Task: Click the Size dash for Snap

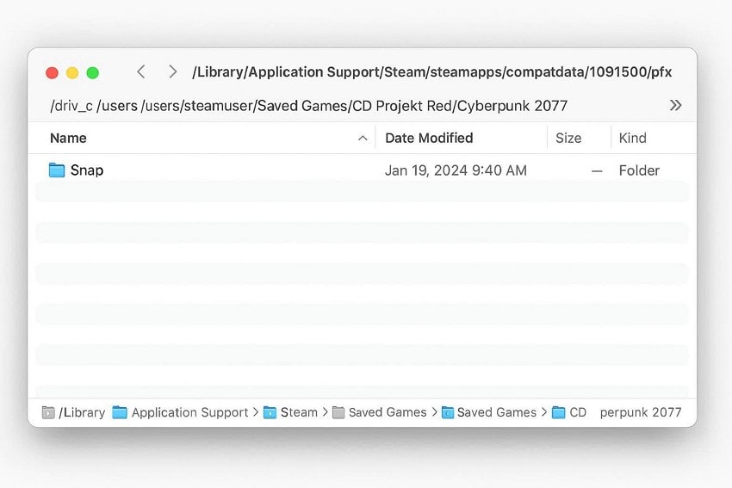Action: point(597,171)
